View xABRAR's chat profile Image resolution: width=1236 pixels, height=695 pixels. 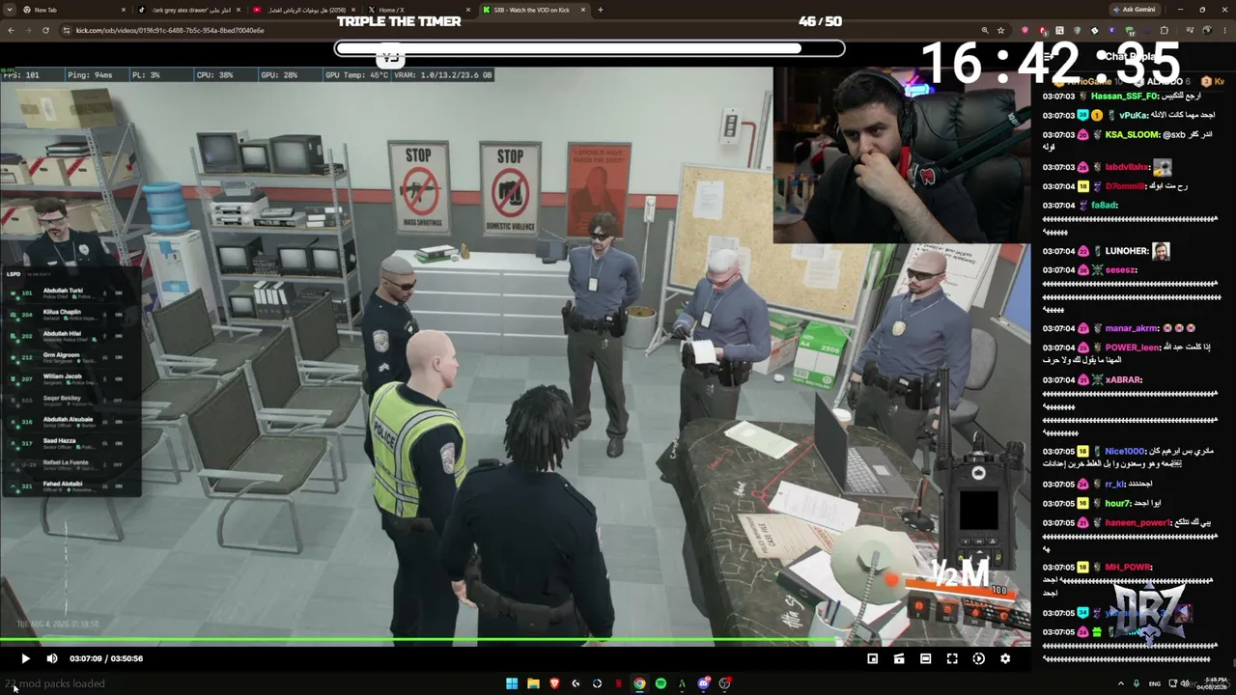[1123, 379]
